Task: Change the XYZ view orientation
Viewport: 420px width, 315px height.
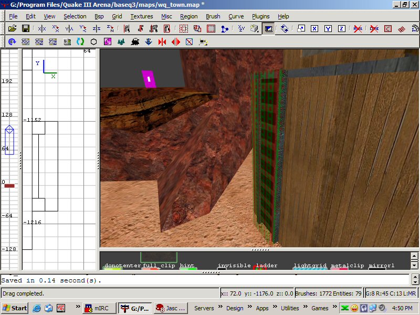Action: click(x=241, y=28)
